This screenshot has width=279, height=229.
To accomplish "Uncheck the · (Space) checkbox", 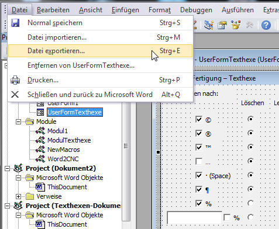I will point(199,175).
